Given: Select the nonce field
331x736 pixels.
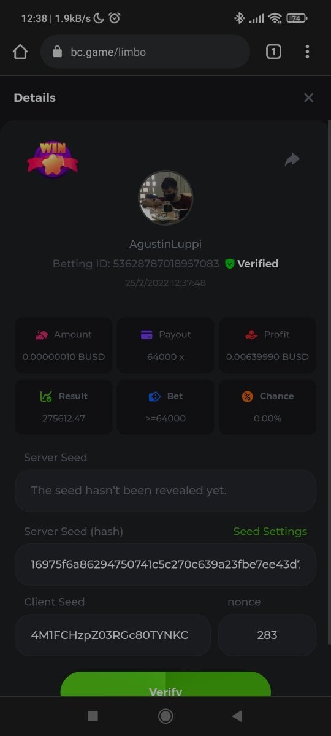Looking at the screenshot, I should coord(267,635).
